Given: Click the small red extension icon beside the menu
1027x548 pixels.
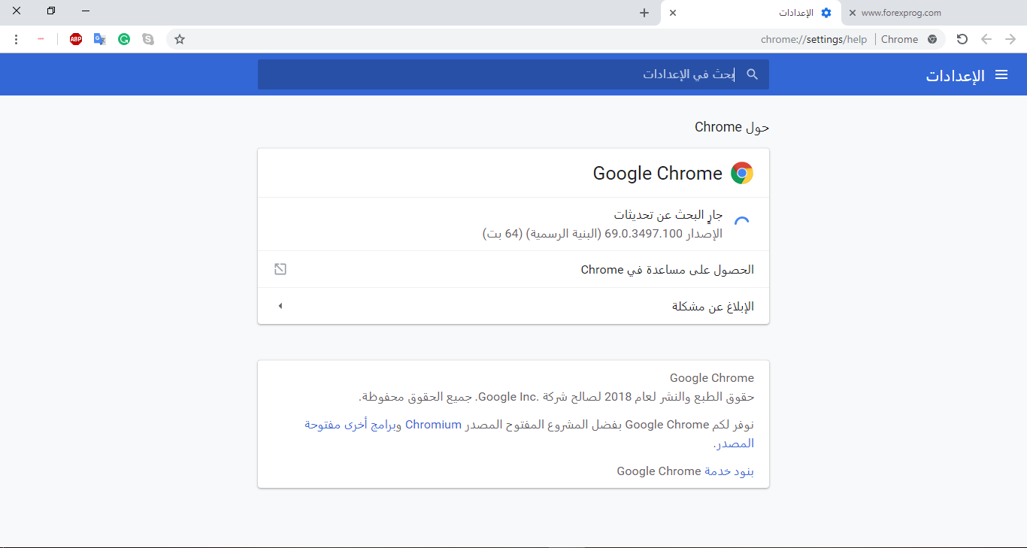Looking at the screenshot, I should pyautogui.click(x=41, y=39).
